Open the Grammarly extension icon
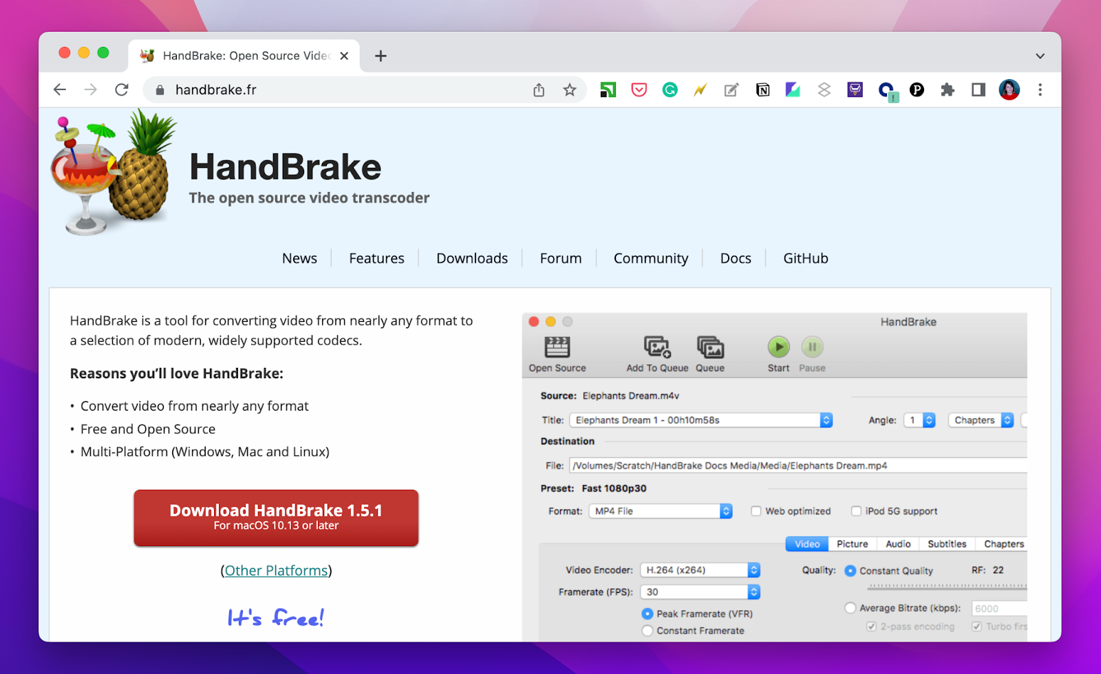Screen dimensions: 1101x674 (x=670, y=89)
